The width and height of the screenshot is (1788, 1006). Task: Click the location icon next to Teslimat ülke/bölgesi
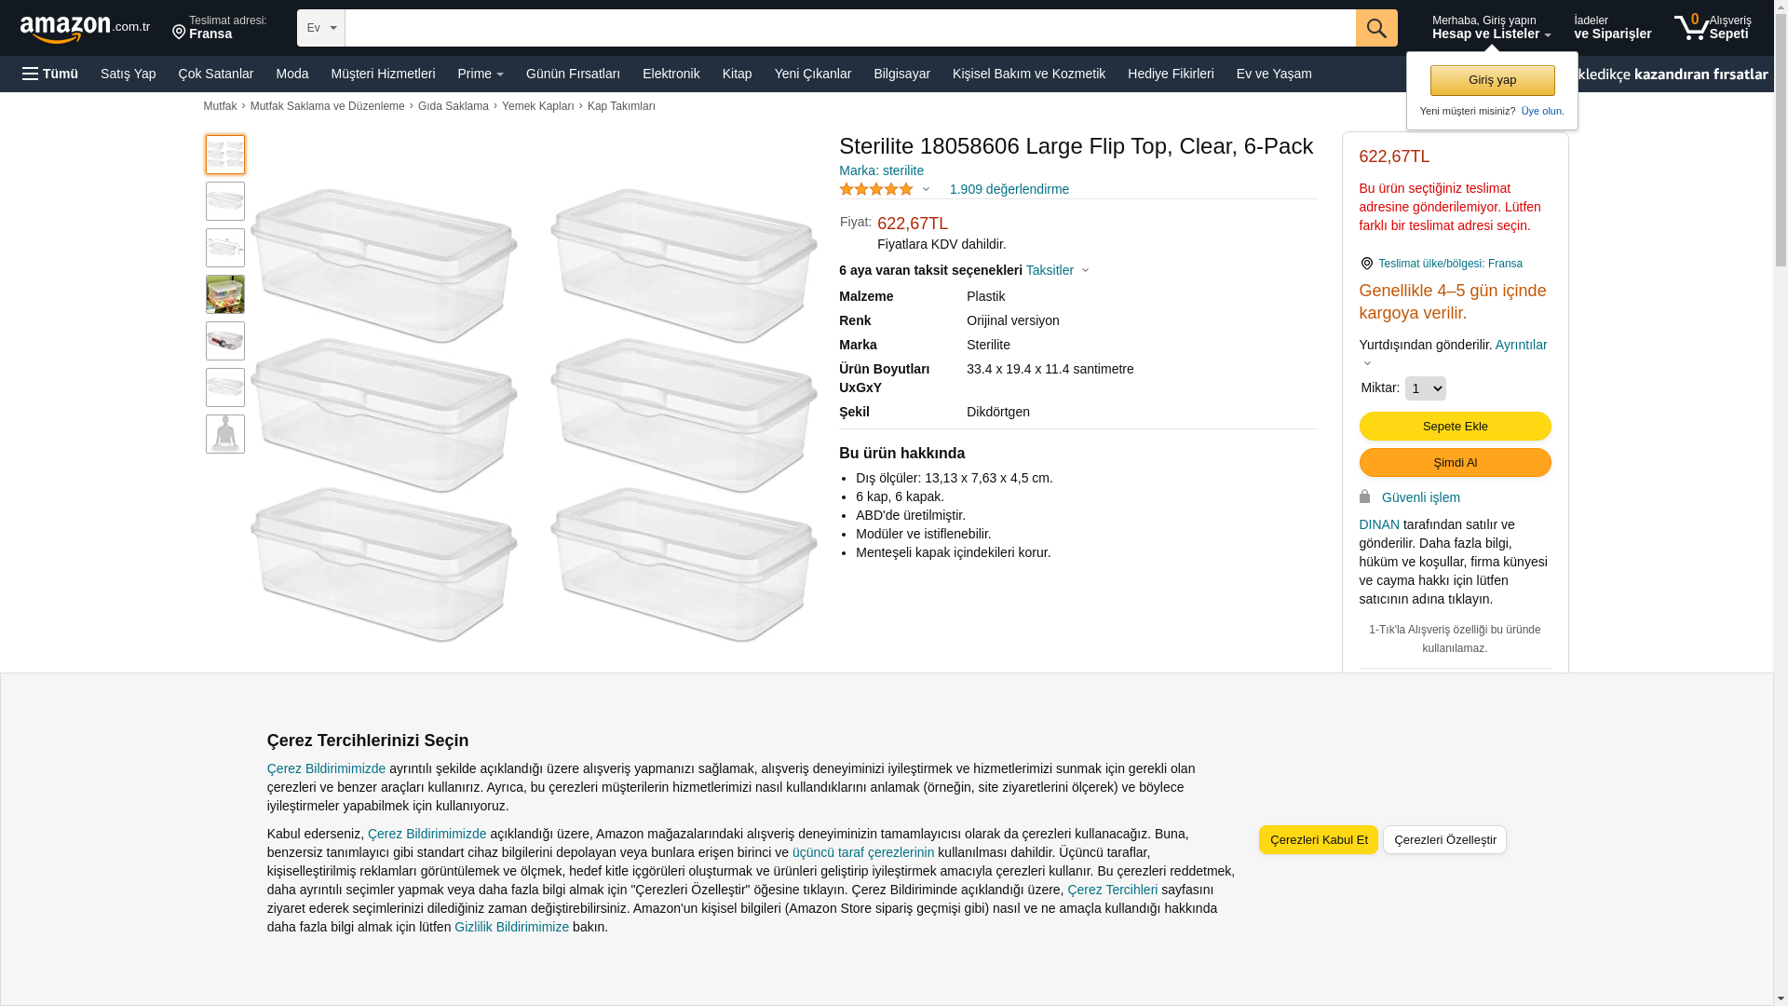1366,264
